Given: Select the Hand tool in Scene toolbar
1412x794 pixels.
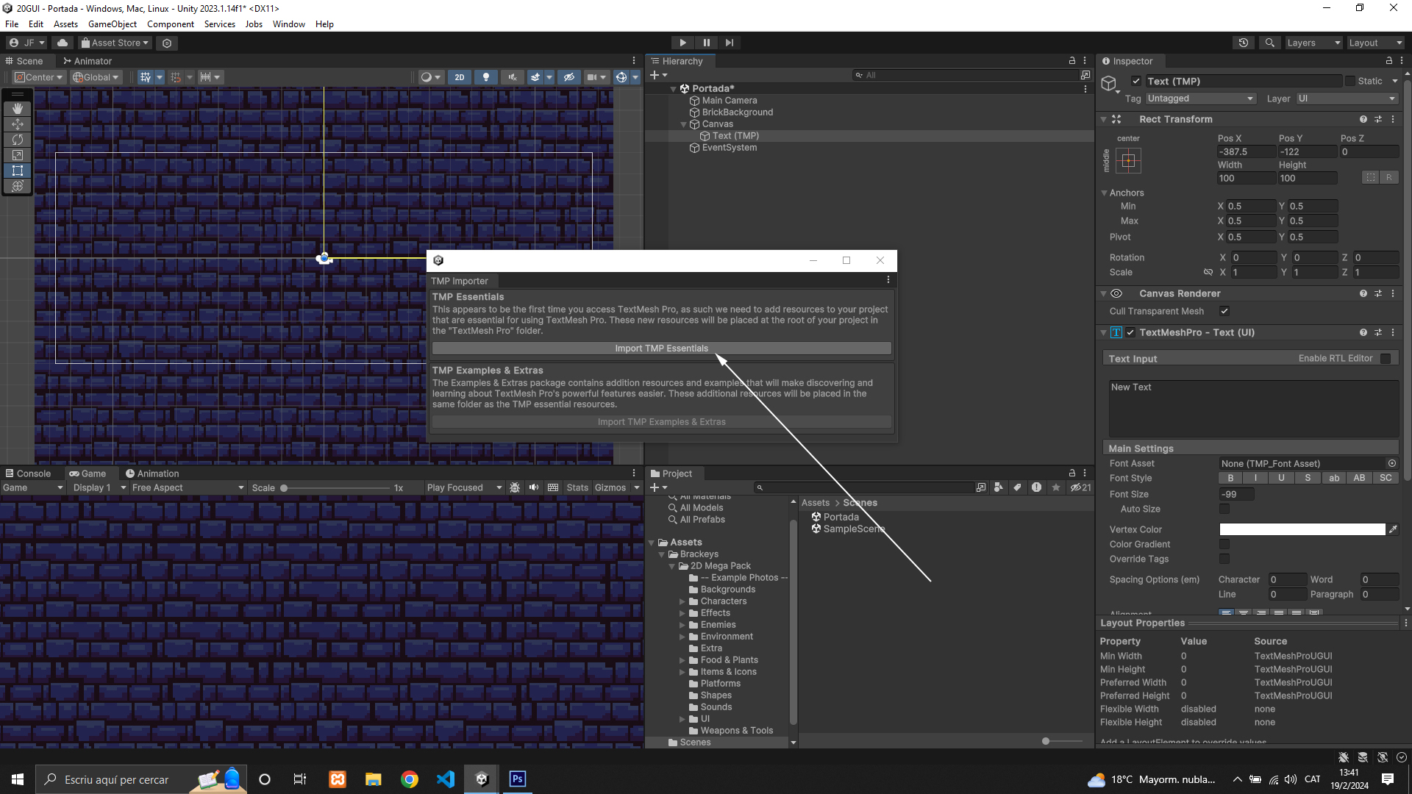Looking at the screenshot, I should (x=18, y=109).
